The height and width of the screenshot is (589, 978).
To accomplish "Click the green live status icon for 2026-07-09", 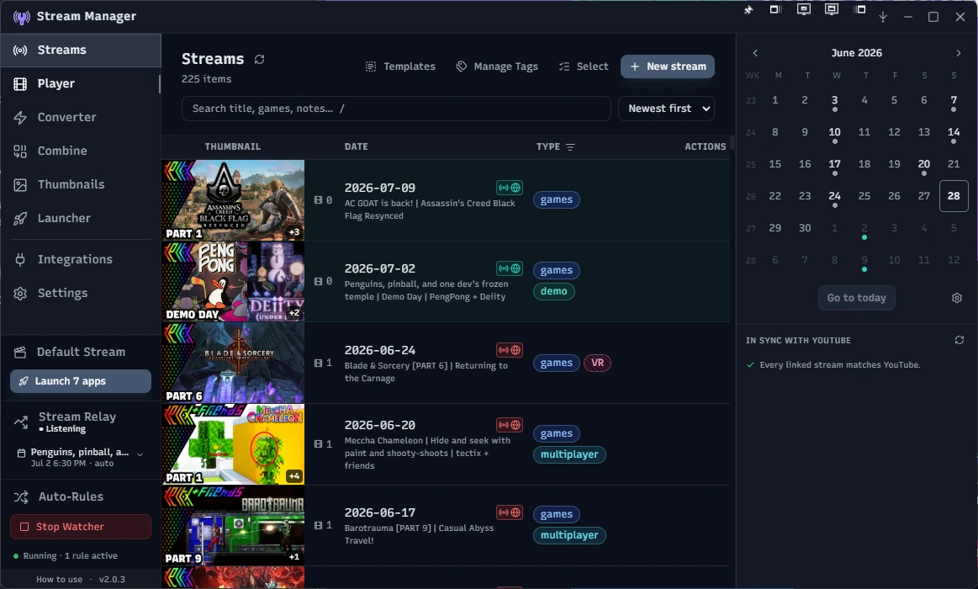I will [509, 187].
